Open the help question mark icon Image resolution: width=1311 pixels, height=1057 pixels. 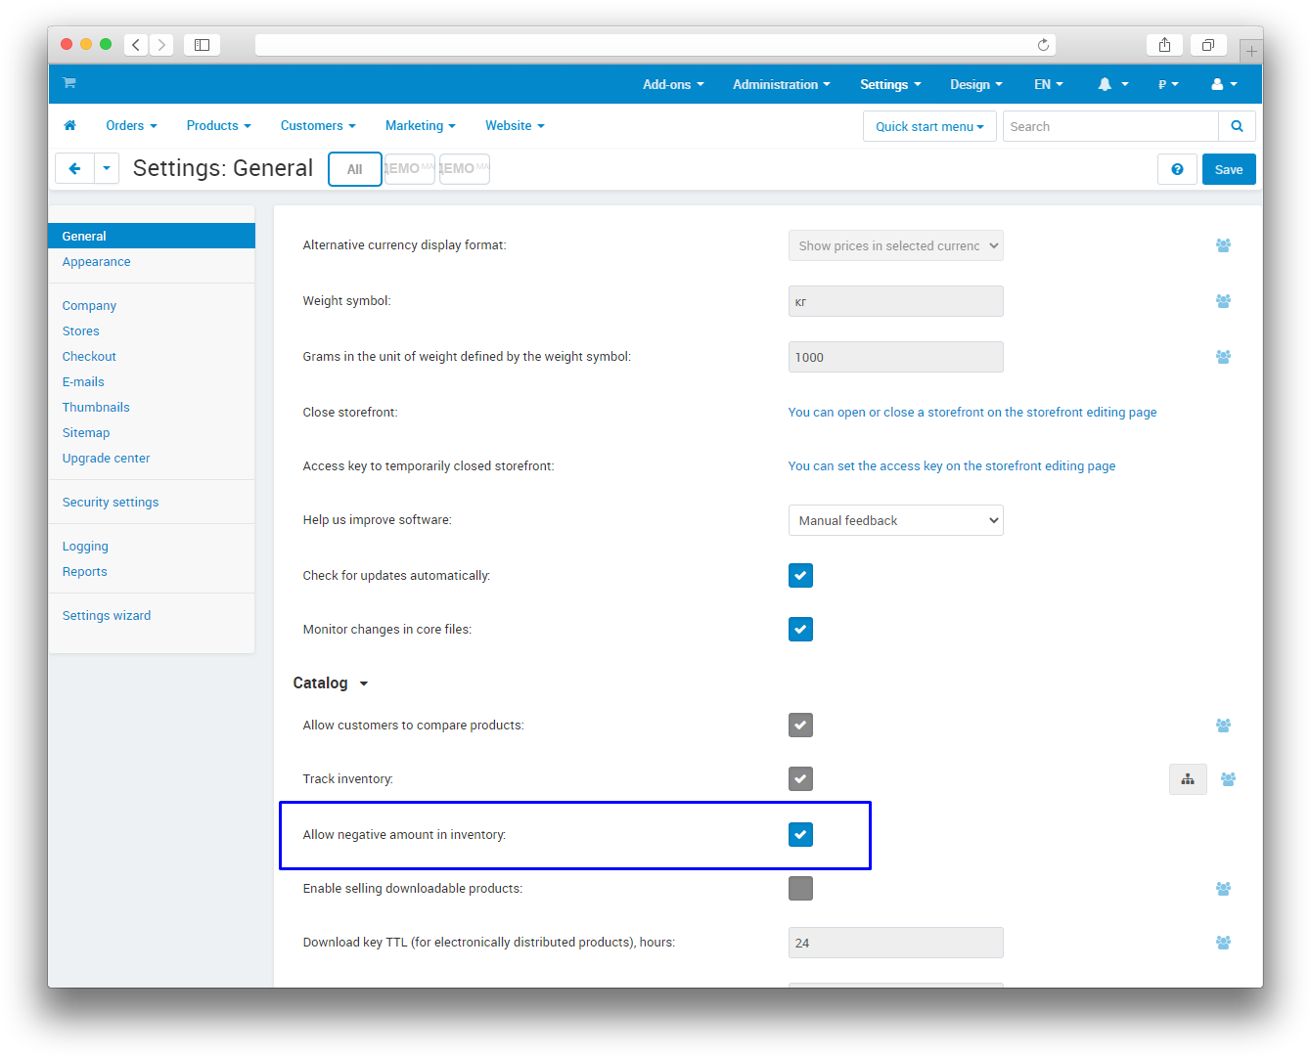pyautogui.click(x=1177, y=169)
